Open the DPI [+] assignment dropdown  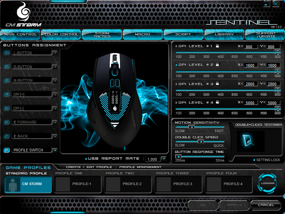coord(55,94)
